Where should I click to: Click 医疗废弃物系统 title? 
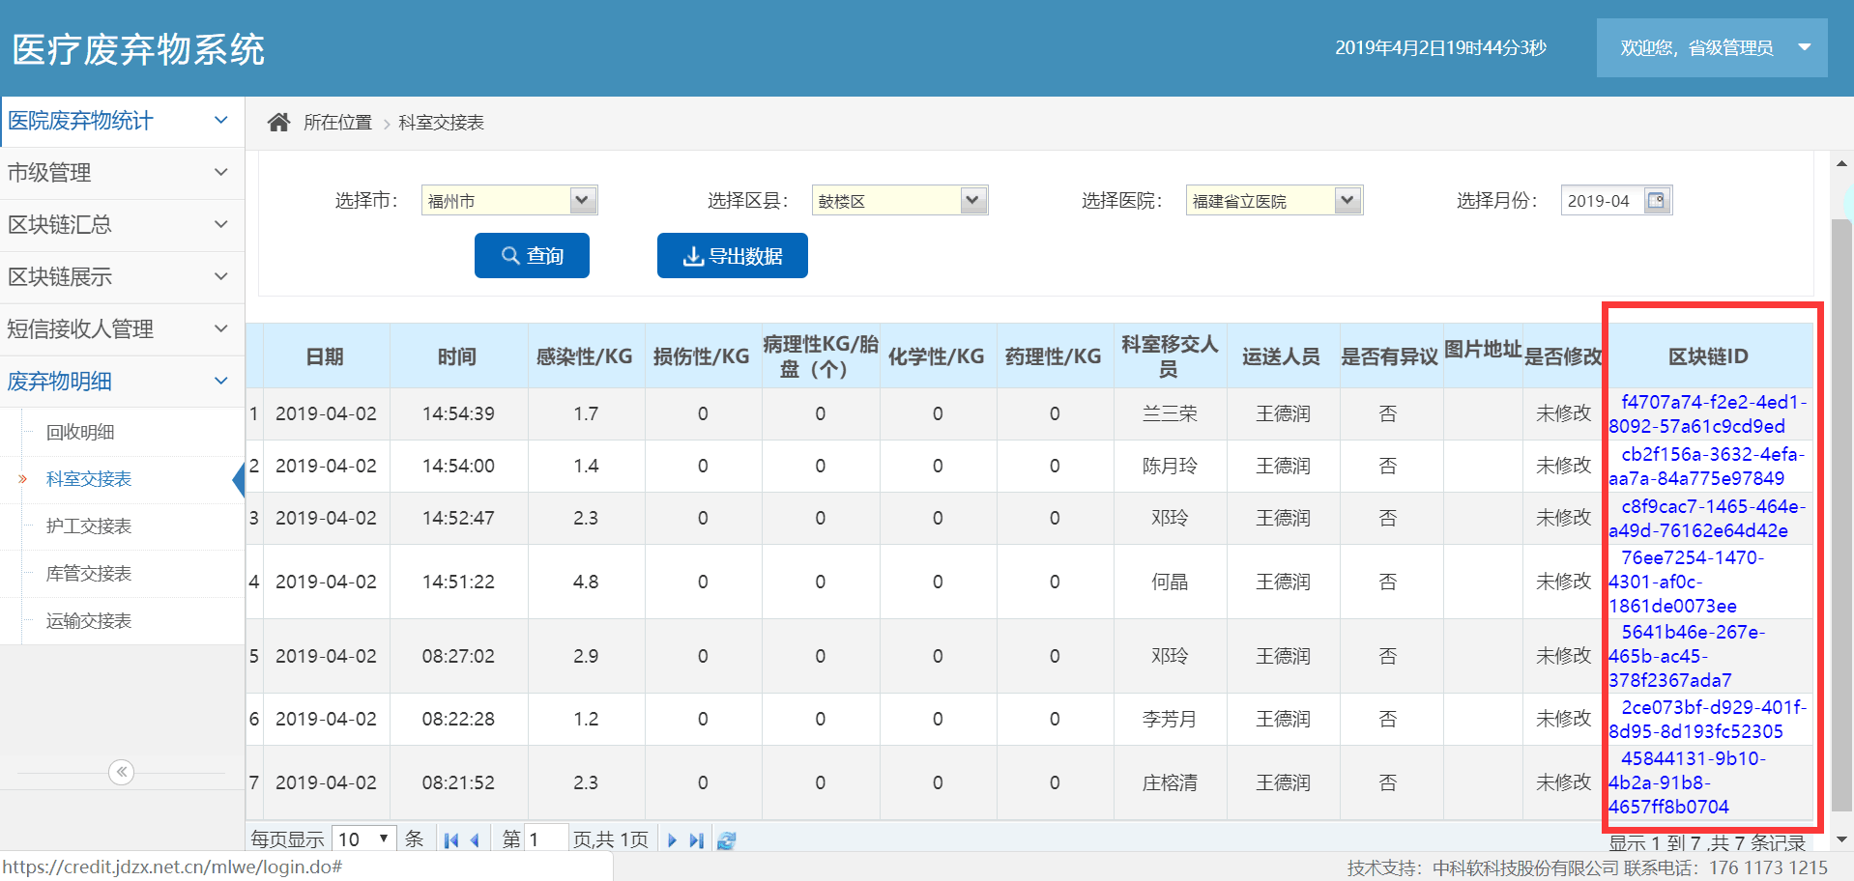coord(138,49)
